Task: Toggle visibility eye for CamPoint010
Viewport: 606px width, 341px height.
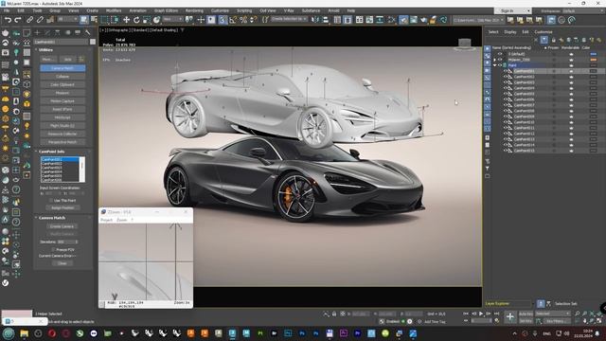Action: [x=505, y=122]
